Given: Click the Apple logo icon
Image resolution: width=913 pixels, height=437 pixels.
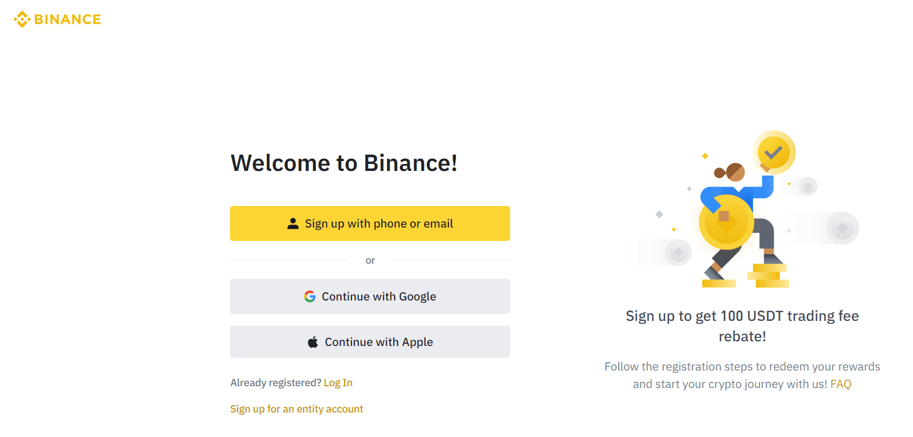Looking at the screenshot, I should click(313, 342).
